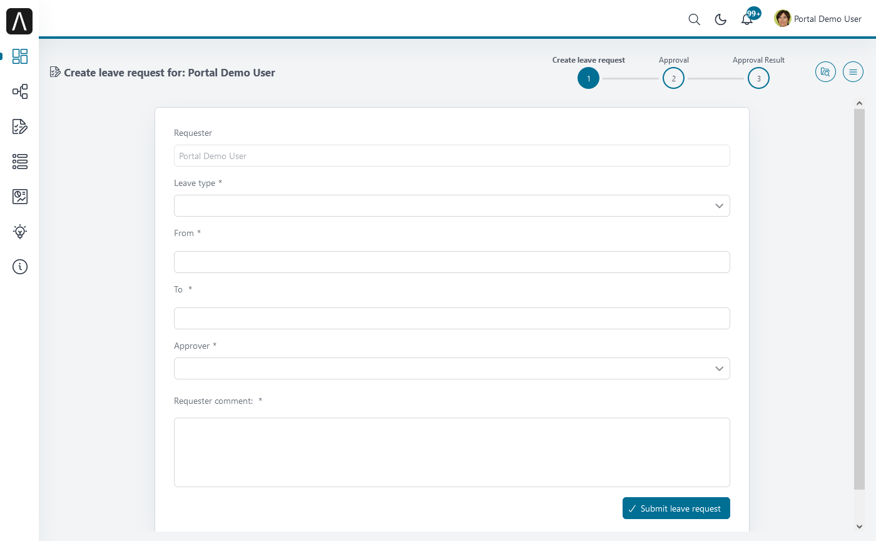Image resolution: width=876 pixels, height=541 pixels.
Task: Click the disabled Requester field
Action: pos(452,156)
